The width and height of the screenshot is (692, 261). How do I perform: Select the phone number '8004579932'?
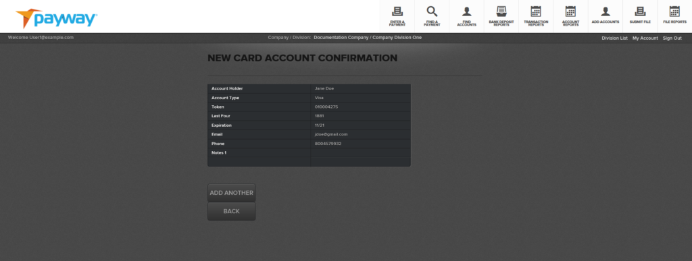pos(328,144)
